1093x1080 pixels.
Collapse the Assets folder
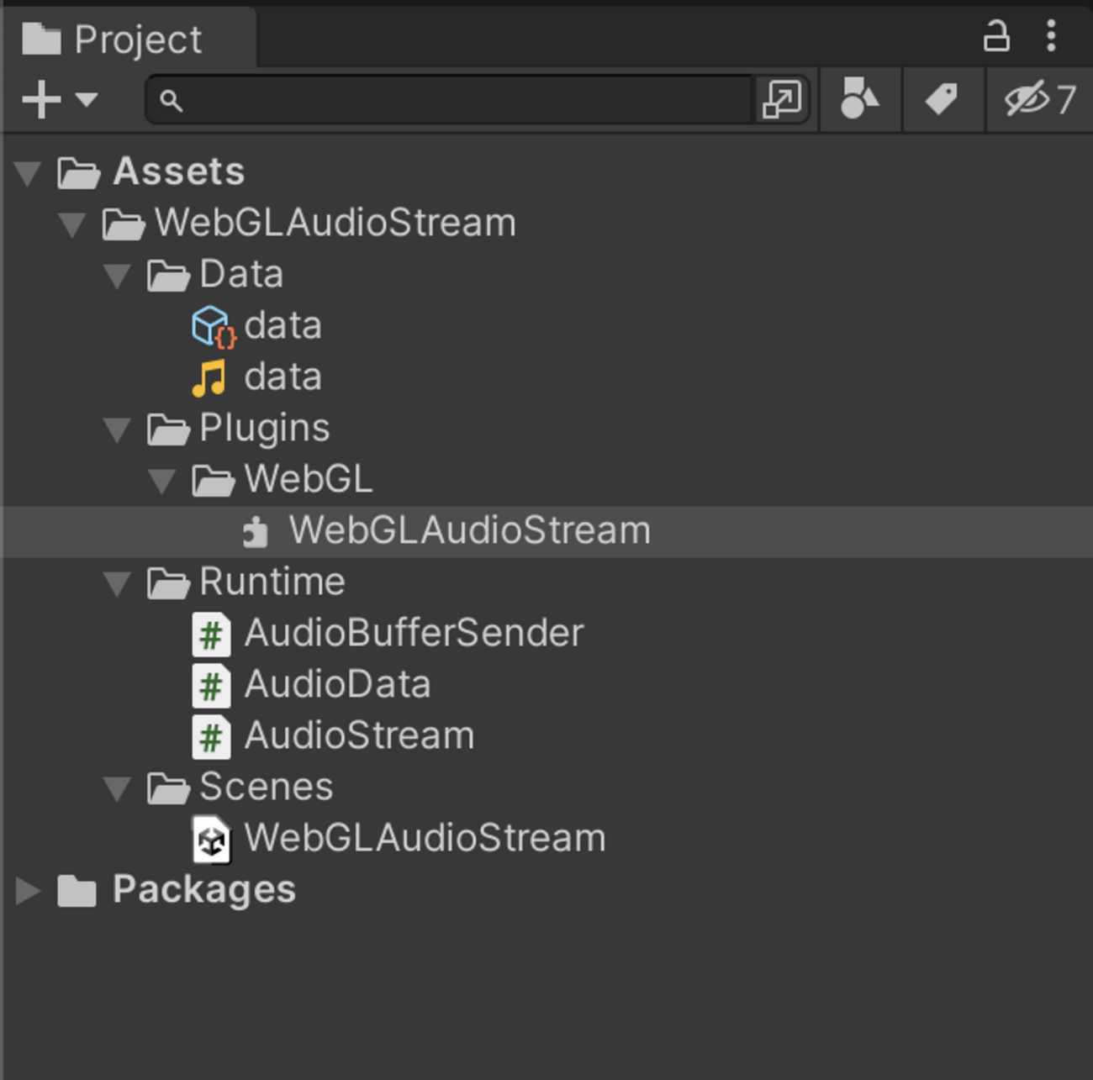[x=28, y=173]
